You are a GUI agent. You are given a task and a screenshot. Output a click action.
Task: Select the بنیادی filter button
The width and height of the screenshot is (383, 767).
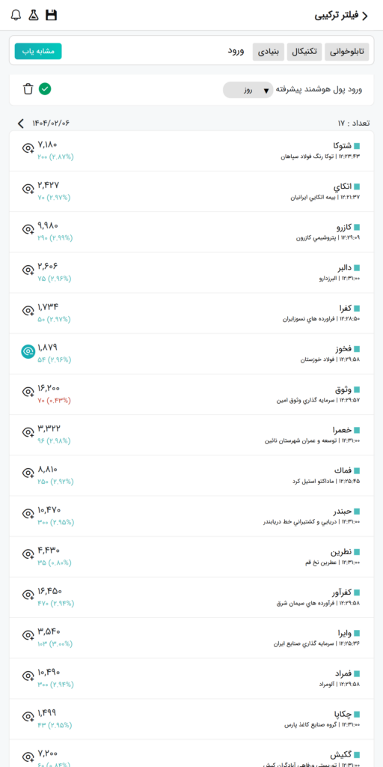[269, 52]
